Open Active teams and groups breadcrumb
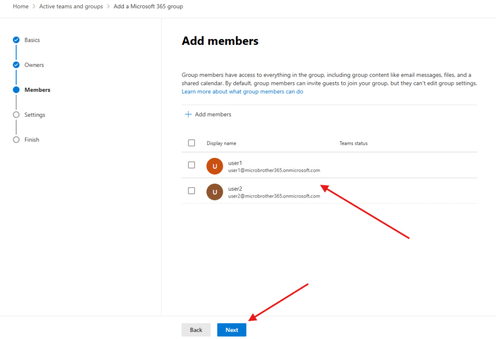The width and height of the screenshot is (496, 339). point(71,7)
